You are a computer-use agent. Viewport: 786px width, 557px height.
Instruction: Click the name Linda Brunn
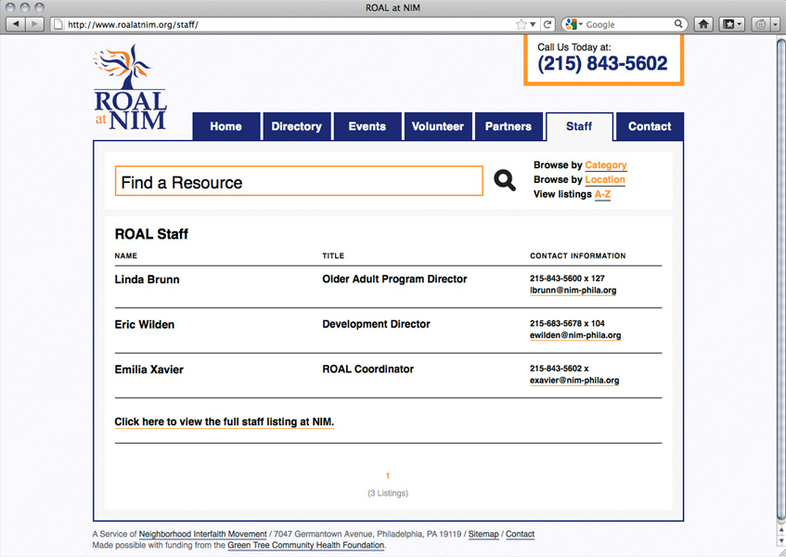(x=147, y=279)
